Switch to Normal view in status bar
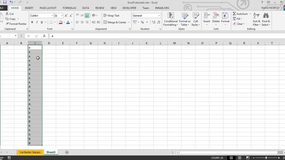The image size is (285, 160). pyautogui.click(x=231, y=158)
